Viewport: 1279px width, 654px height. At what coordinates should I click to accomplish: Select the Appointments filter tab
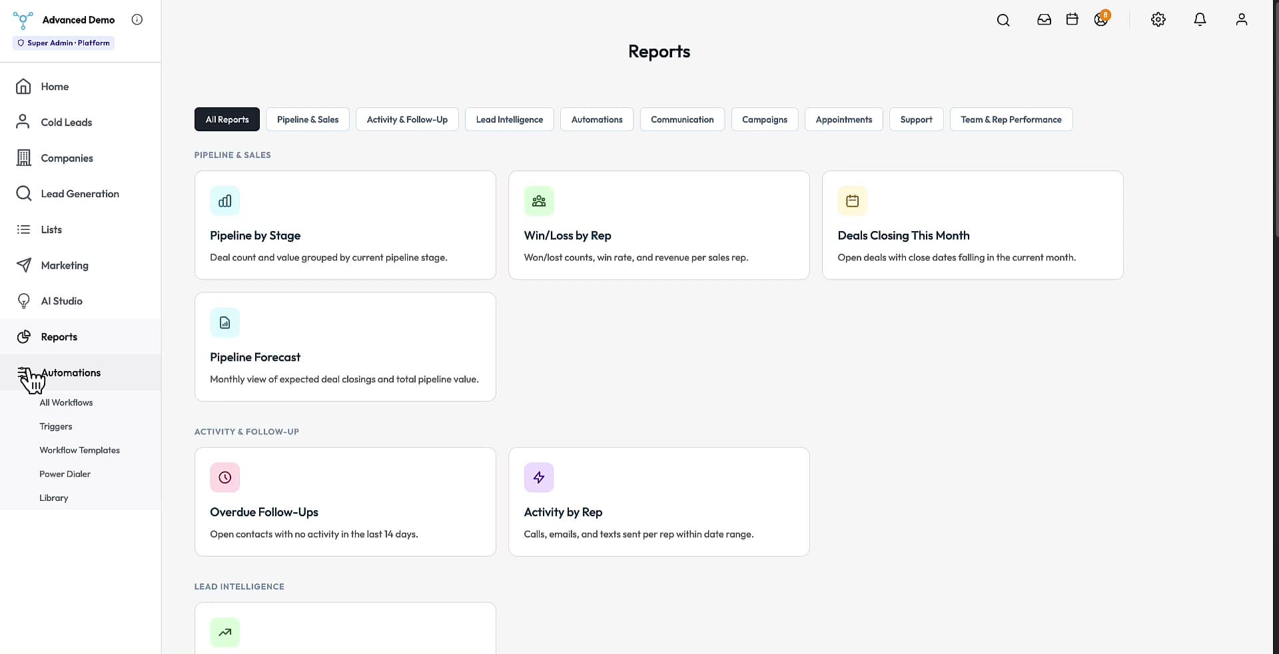pos(844,119)
